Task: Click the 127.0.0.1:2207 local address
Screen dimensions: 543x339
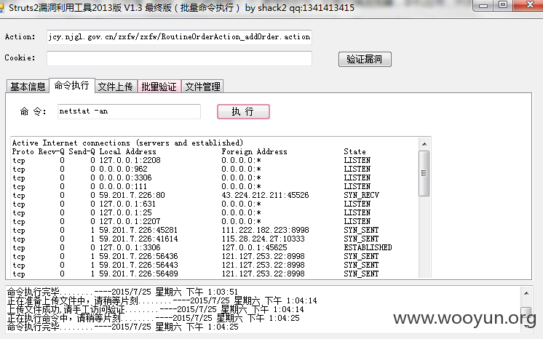Action: (130, 221)
